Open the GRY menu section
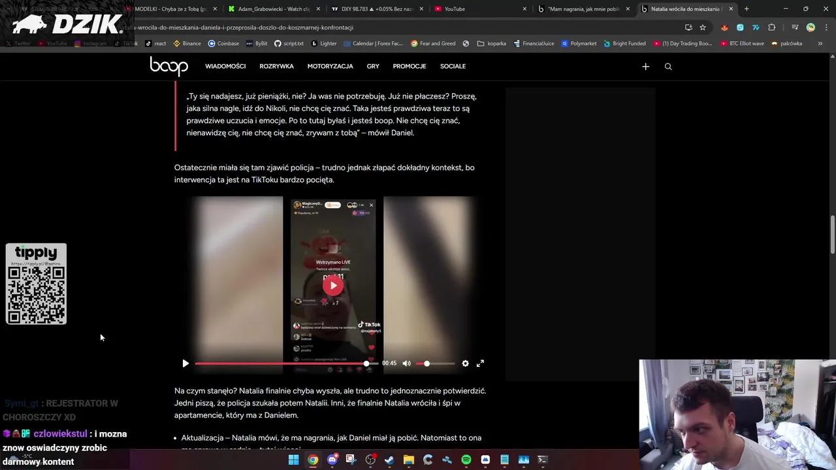 coord(373,67)
